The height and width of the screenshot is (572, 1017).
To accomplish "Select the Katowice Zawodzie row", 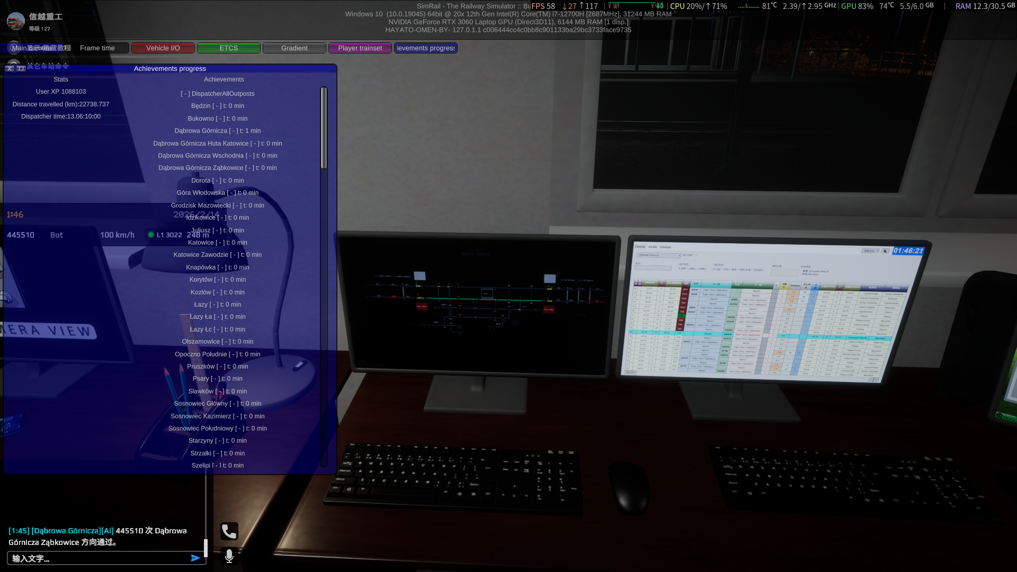I will click(x=218, y=255).
